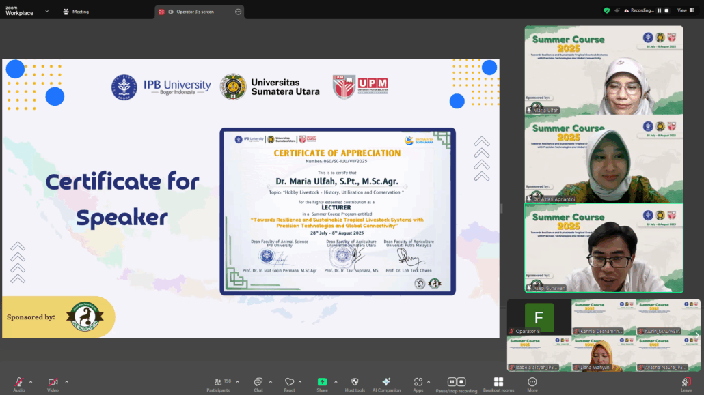Expand video options arrow next to Video
704x395 pixels.
tap(66, 381)
